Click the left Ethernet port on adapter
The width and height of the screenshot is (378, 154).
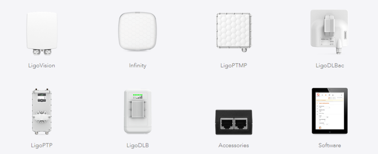[227, 123]
